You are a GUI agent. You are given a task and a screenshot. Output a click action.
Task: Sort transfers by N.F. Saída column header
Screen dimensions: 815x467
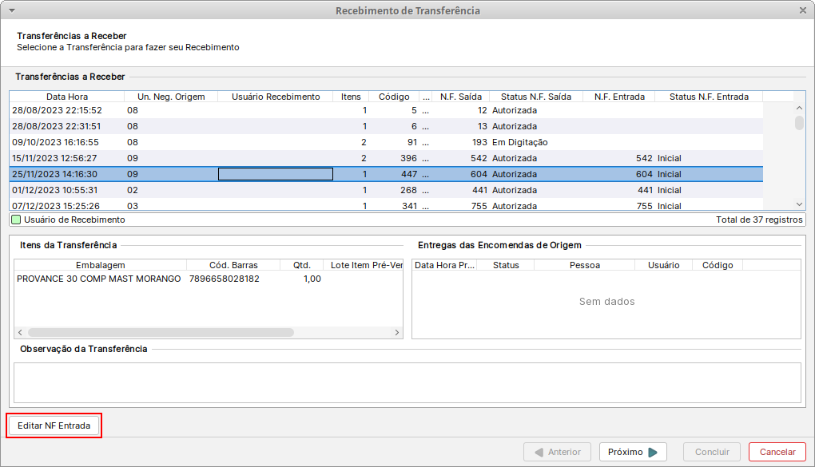point(460,97)
